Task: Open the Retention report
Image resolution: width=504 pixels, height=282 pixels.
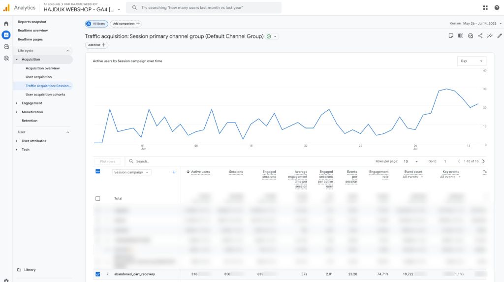Action: pos(30,121)
